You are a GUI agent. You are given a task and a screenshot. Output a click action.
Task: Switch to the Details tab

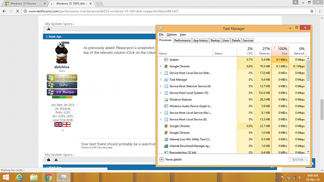[x=236, y=41]
